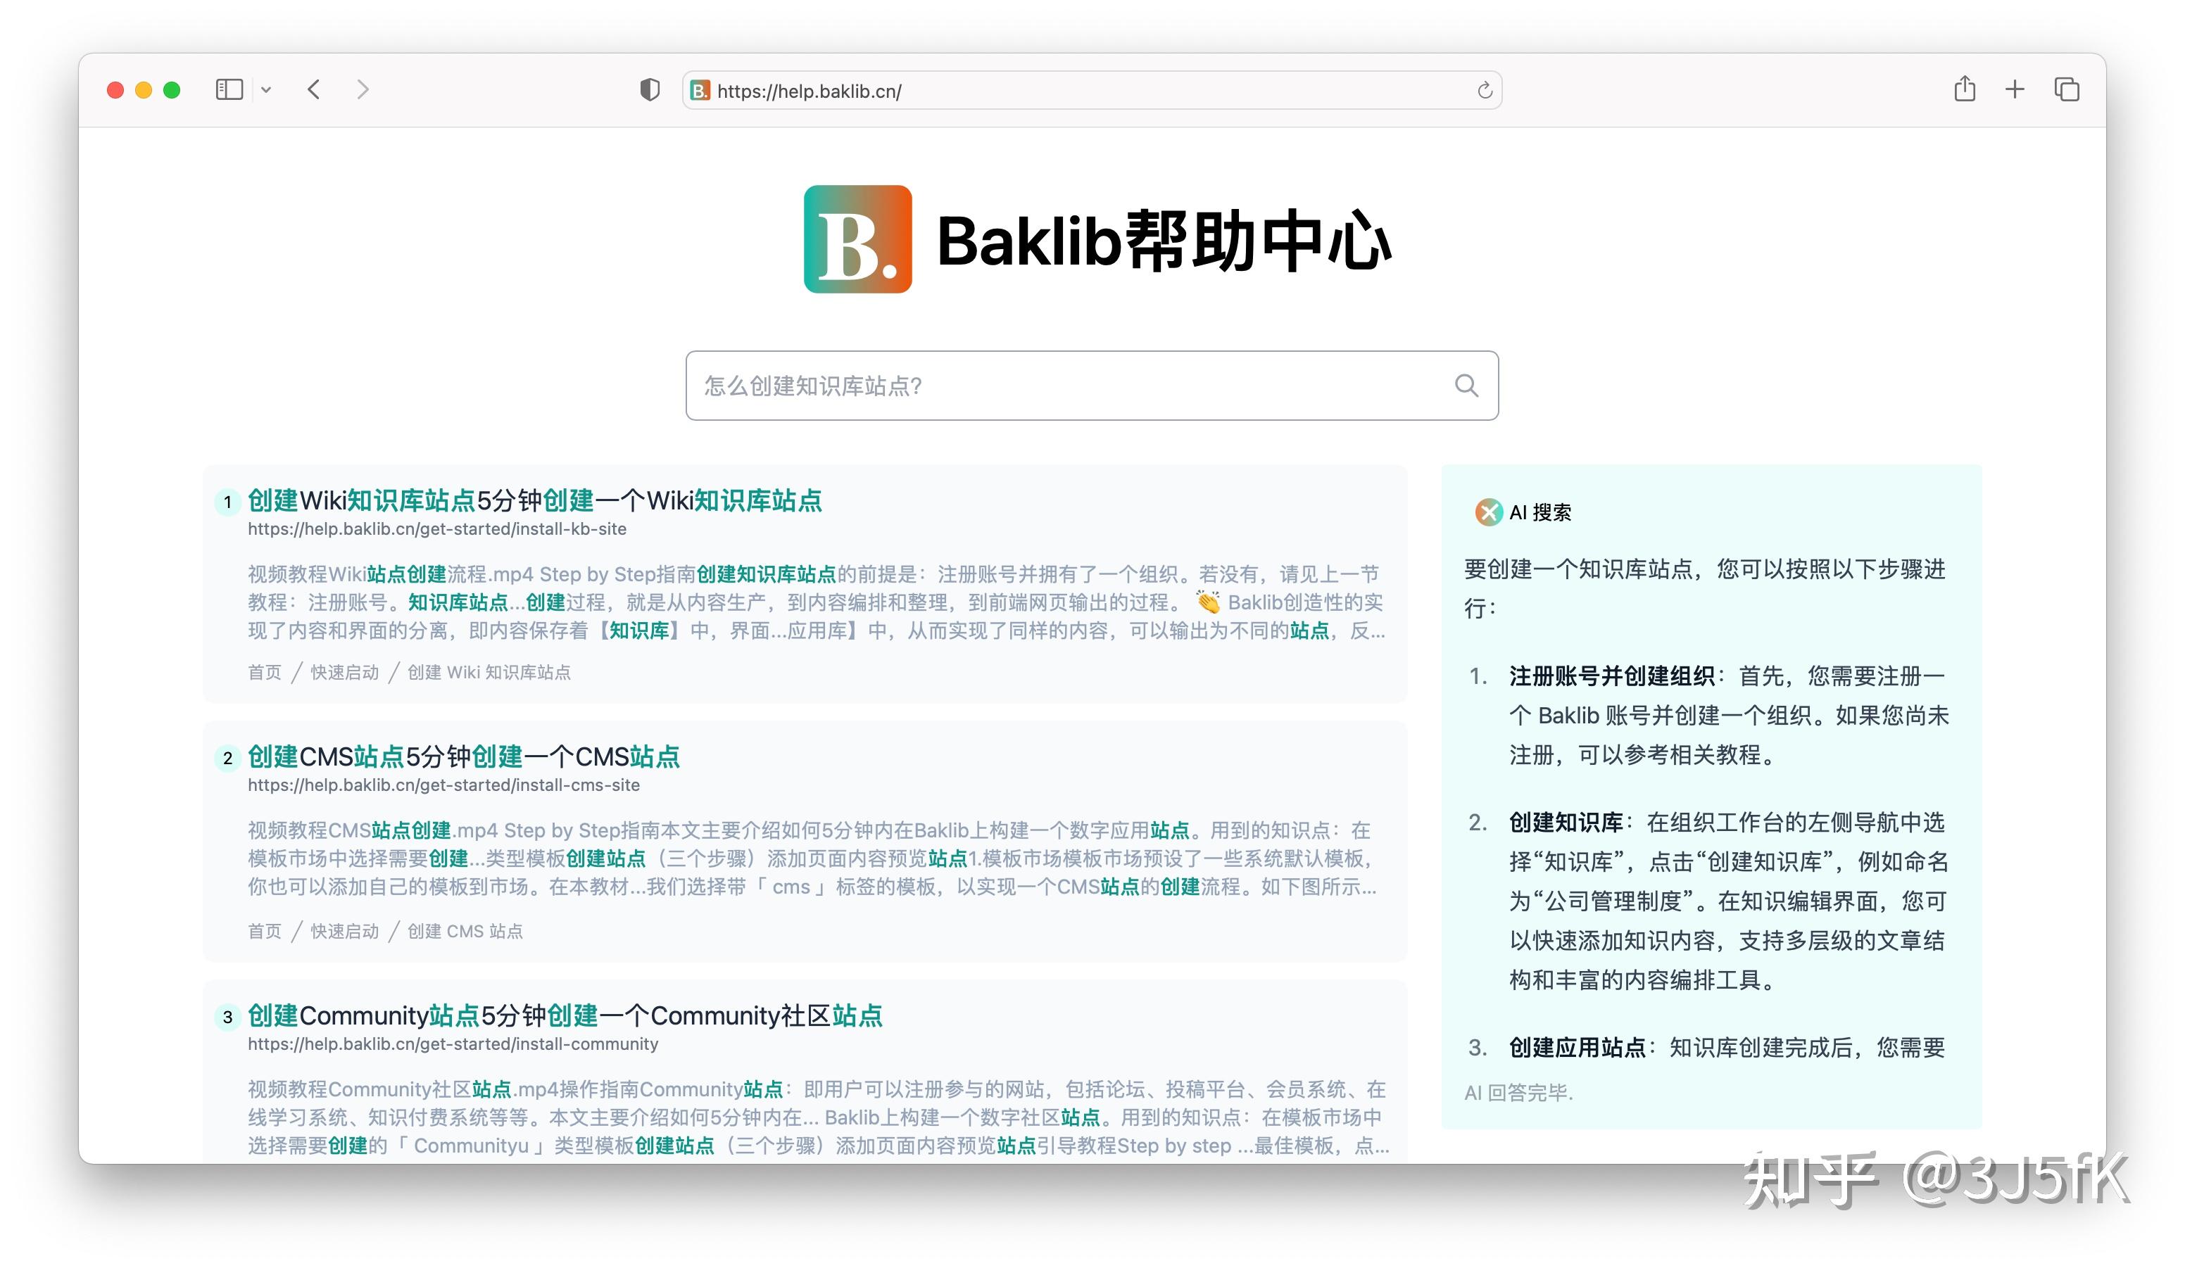
Task: Open URL link install-cms-site
Action: point(444,785)
